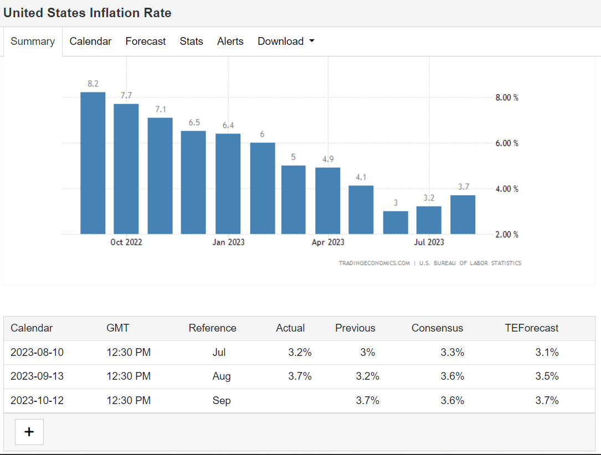This screenshot has width=601, height=455.
Task: Open the Forecast tab
Action: [x=146, y=42]
